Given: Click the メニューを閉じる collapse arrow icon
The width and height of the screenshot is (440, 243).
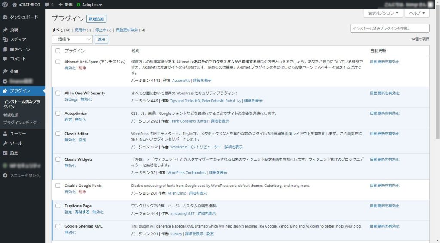Looking at the screenshot, I should click(5, 176).
